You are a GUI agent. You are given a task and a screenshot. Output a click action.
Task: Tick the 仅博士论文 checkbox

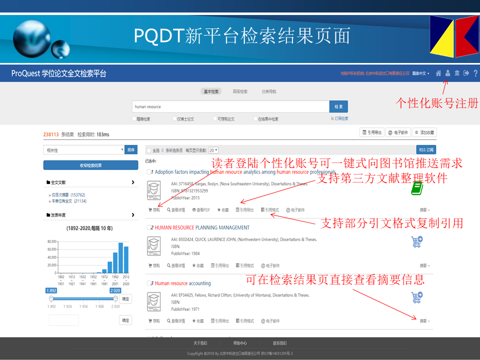pyautogui.click(x=174, y=119)
